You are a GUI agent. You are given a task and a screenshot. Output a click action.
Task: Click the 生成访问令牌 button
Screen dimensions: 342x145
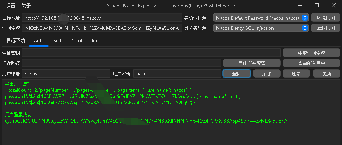pyautogui.click(x=311, y=53)
